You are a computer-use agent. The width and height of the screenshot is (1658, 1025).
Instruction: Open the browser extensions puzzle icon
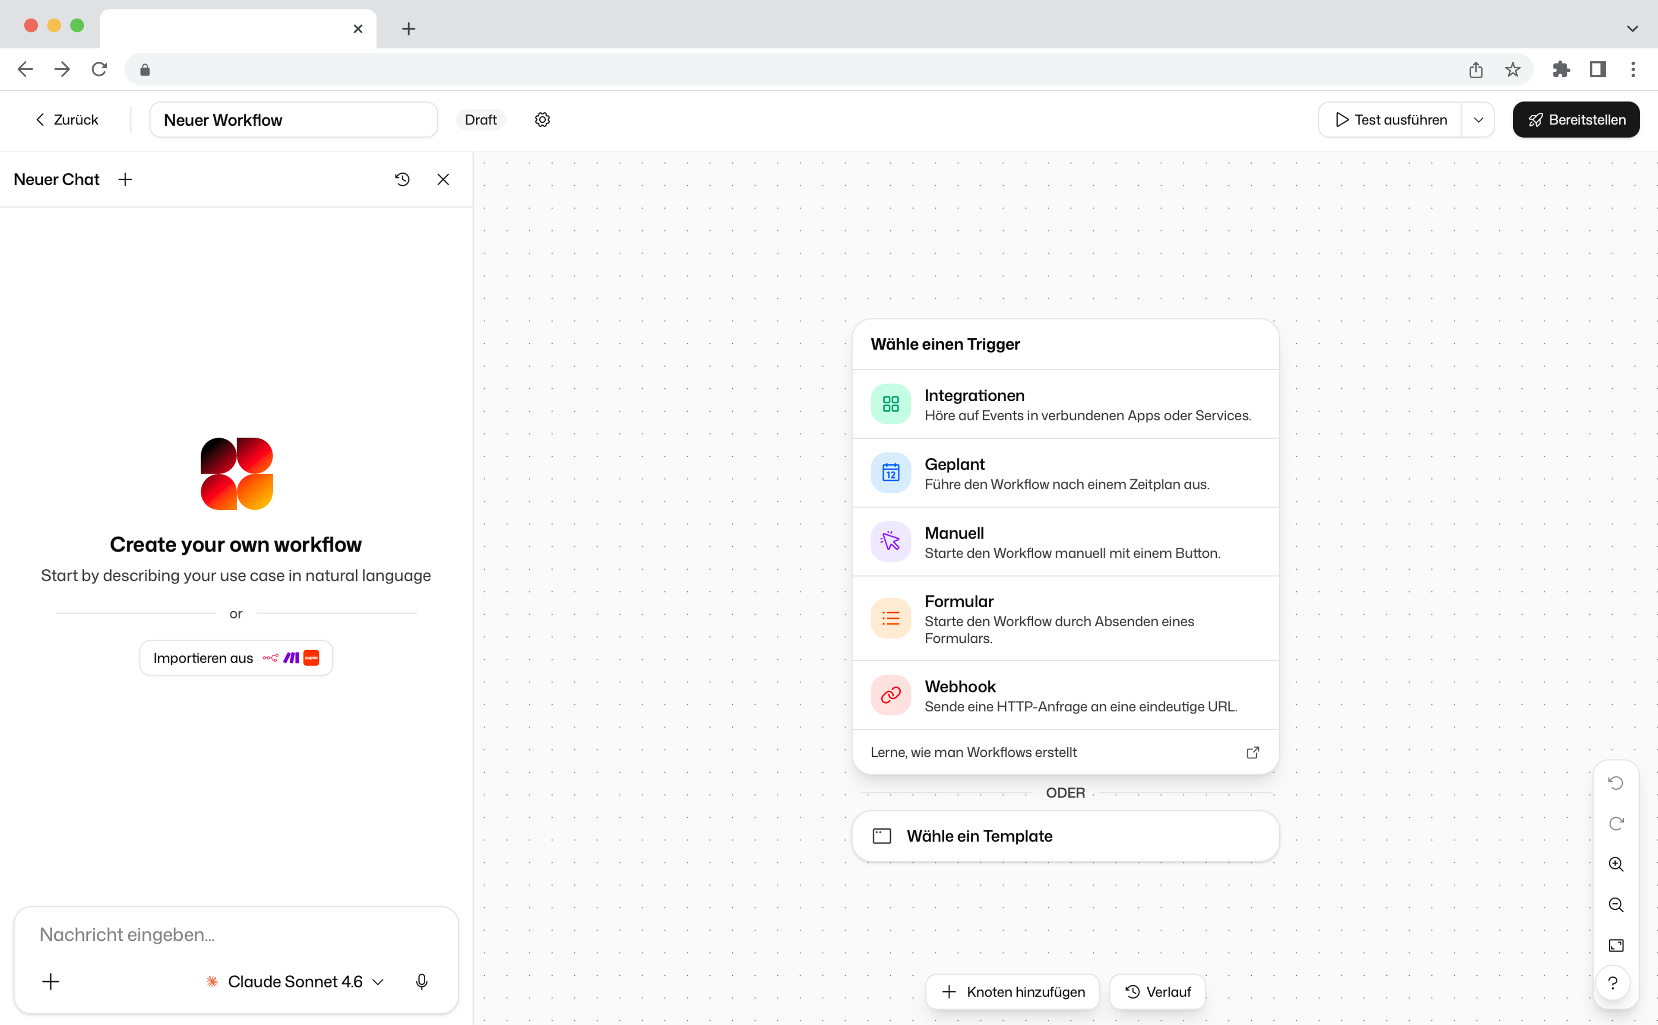point(1562,69)
